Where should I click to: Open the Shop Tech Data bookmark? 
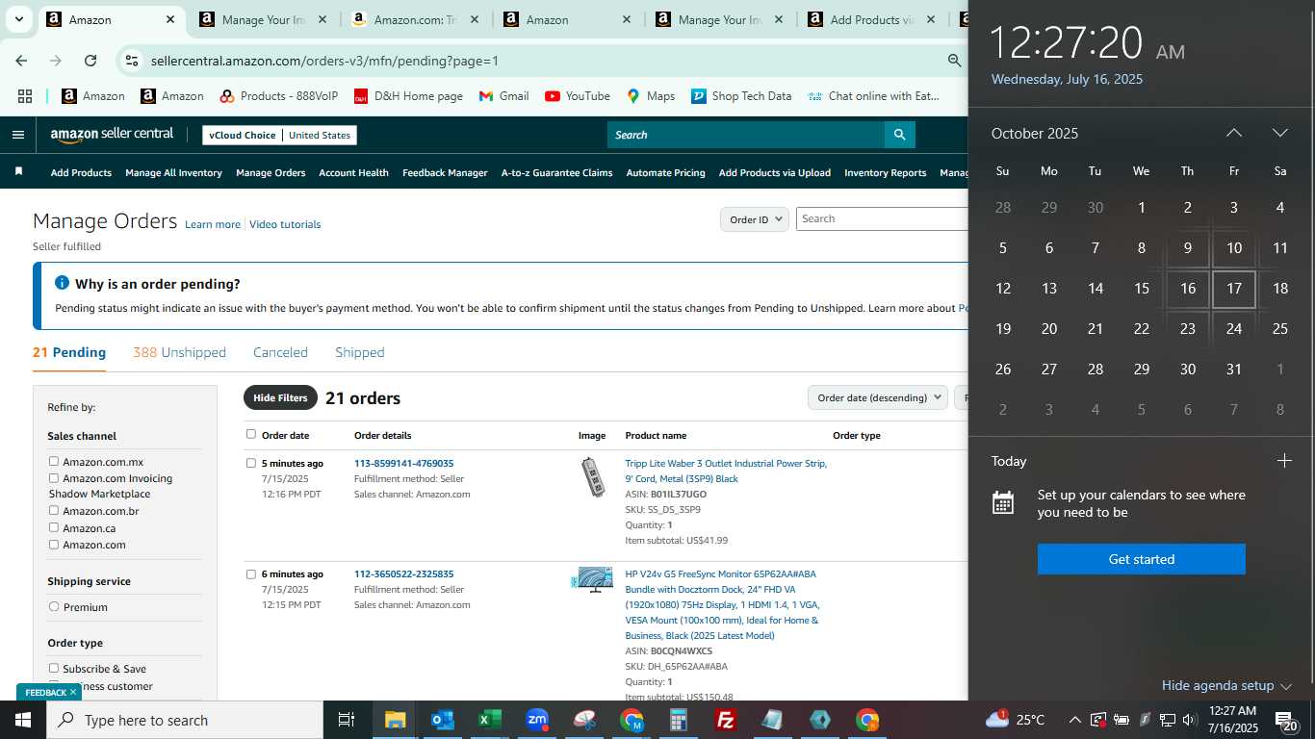(x=740, y=96)
